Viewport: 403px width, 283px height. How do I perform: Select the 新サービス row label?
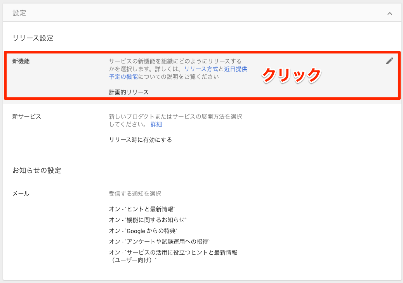[x=27, y=116]
